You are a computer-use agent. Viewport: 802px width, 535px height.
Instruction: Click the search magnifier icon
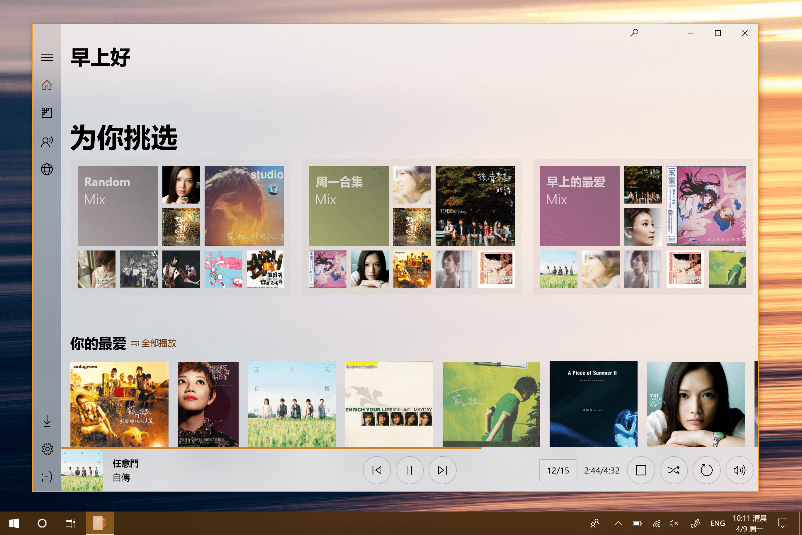[x=634, y=33]
